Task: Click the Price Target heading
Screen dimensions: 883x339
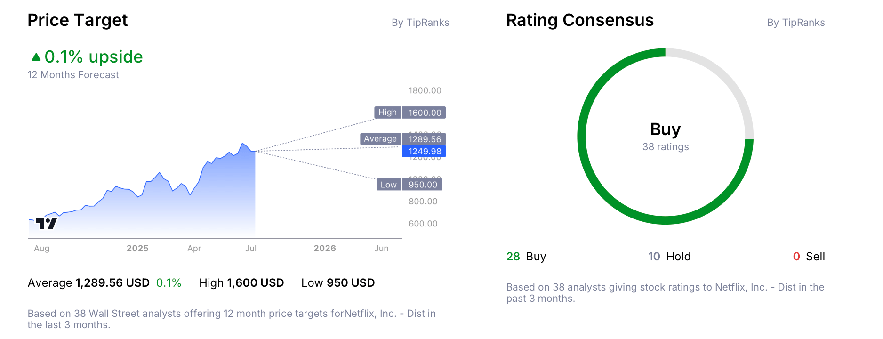Action: click(x=78, y=20)
